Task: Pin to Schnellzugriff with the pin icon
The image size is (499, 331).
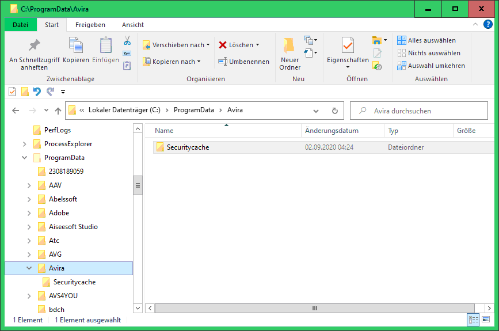Action: (x=34, y=54)
